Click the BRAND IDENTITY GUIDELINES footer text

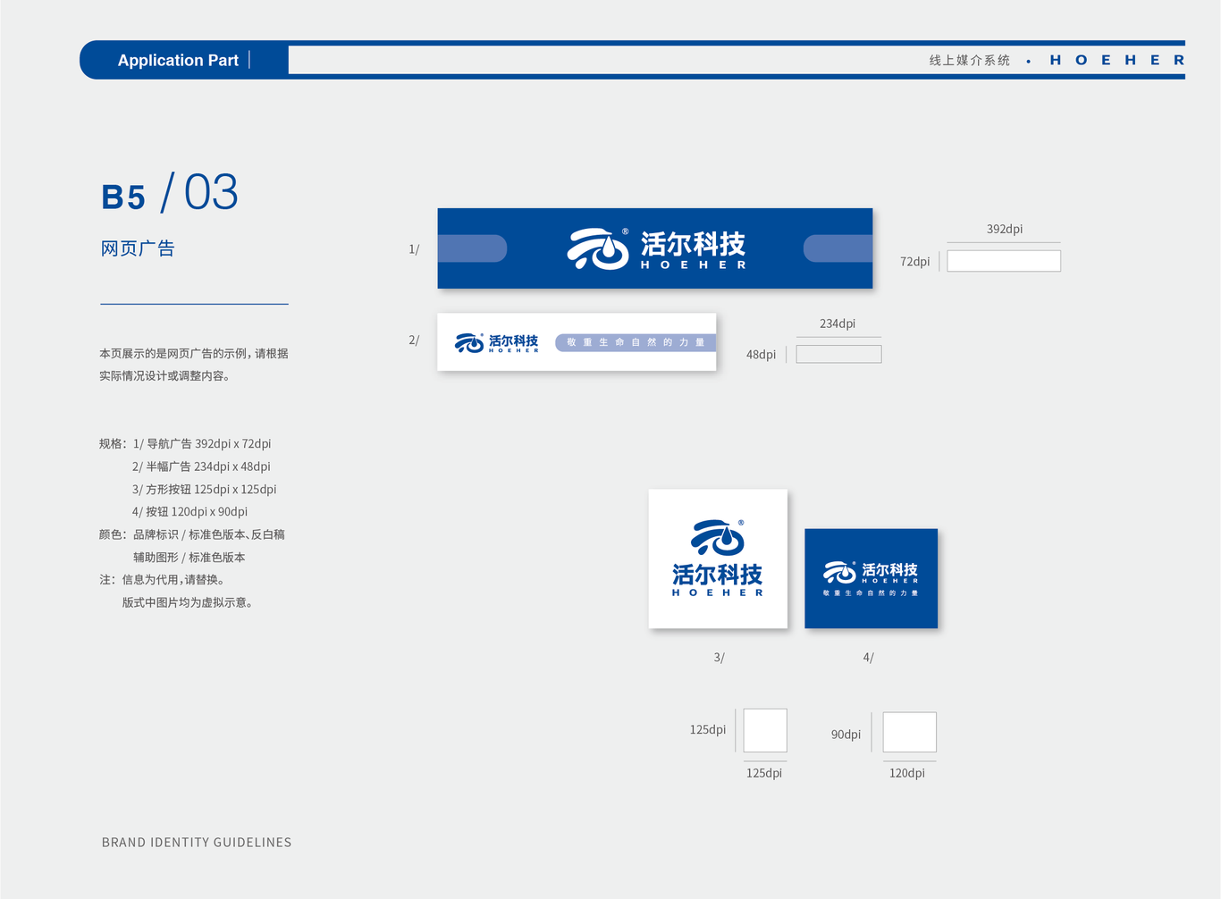click(197, 842)
